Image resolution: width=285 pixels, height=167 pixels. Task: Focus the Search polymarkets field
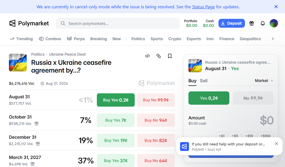(x=118, y=23)
